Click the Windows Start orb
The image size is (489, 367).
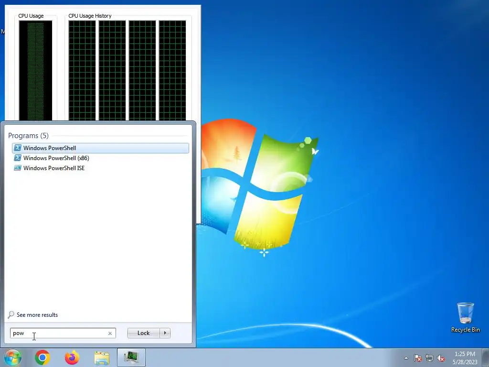click(13, 357)
